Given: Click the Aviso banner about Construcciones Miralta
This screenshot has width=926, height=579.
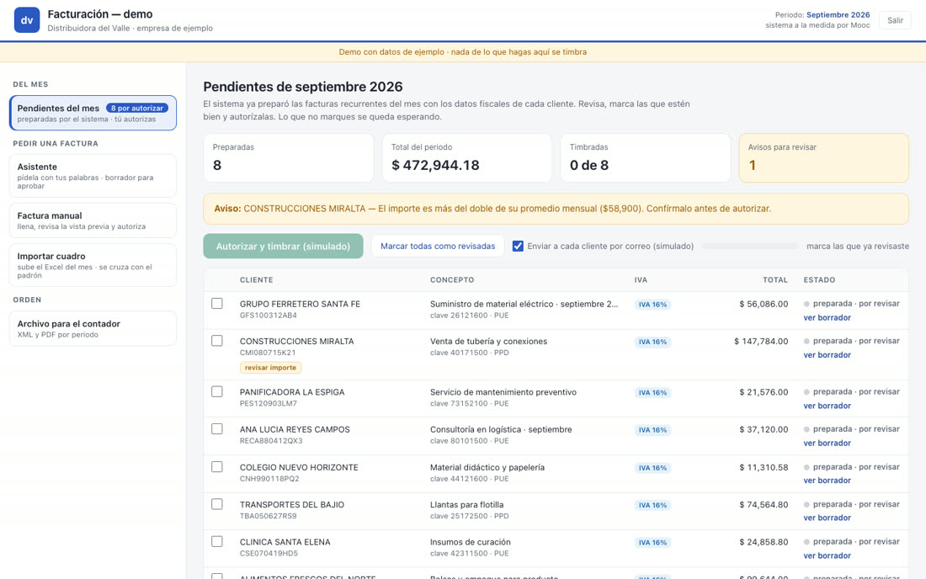Looking at the screenshot, I should [x=556, y=209].
